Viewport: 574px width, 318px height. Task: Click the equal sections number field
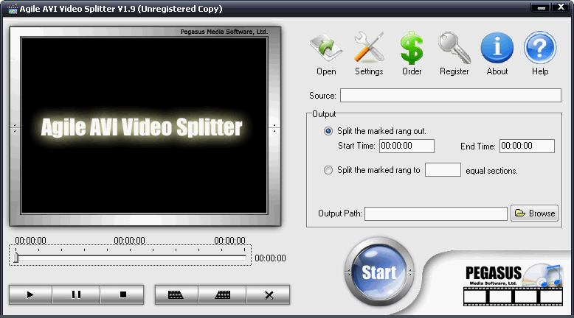[x=443, y=170]
